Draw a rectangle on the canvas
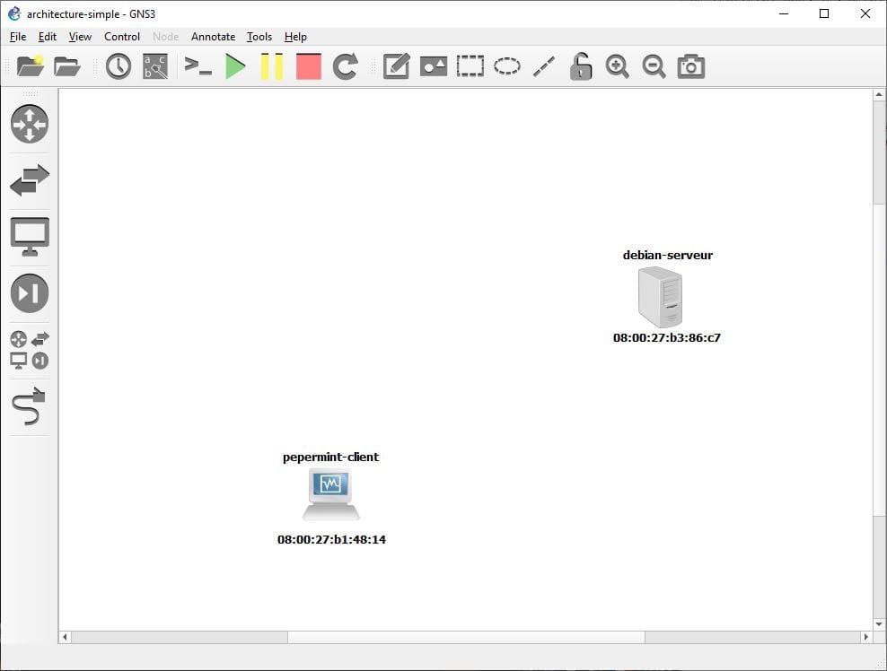This screenshot has height=671, width=887. pos(470,65)
